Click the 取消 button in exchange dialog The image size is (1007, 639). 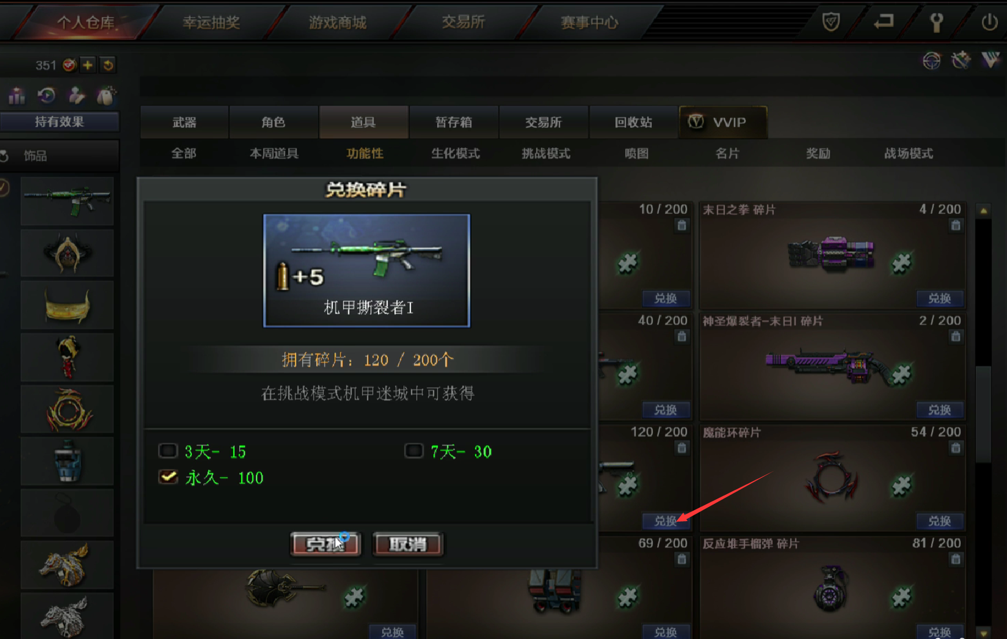click(x=407, y=544)
